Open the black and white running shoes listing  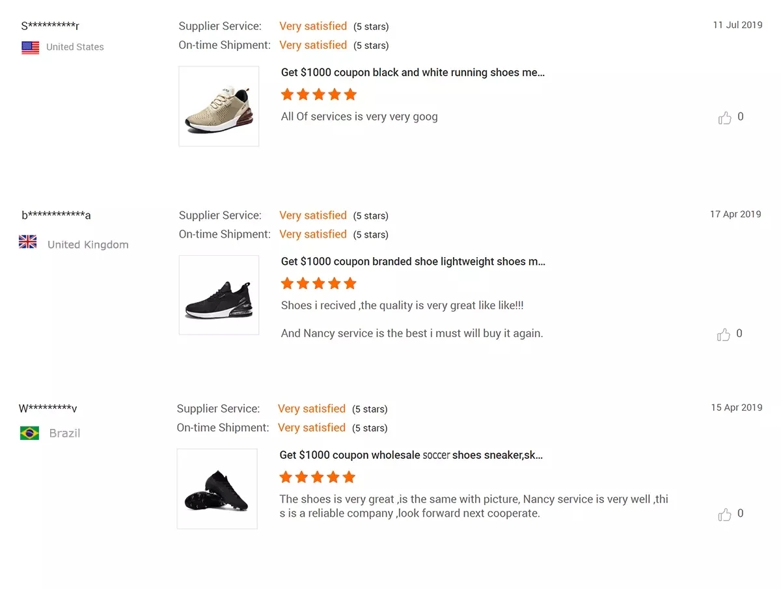tap(413, 72)
